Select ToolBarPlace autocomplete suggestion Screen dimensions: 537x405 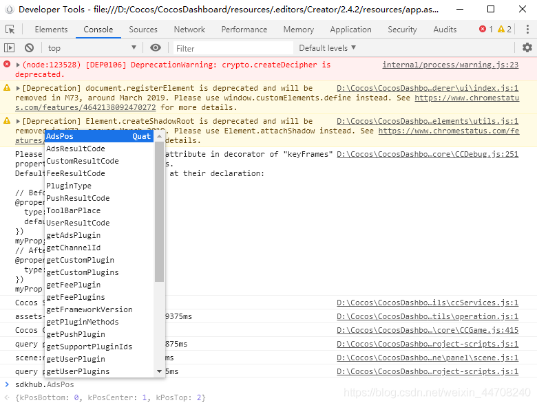[99, 210]
